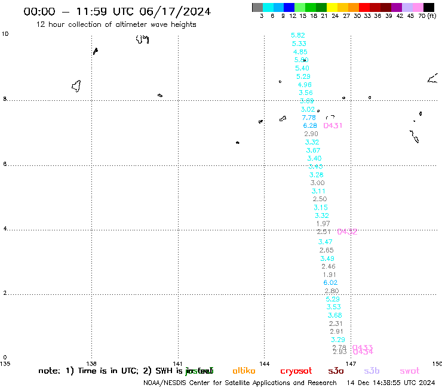Click the blue wave height value 6.28

click(x=310, y=126)
